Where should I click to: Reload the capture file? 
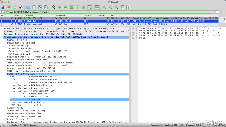click(46, 7)
